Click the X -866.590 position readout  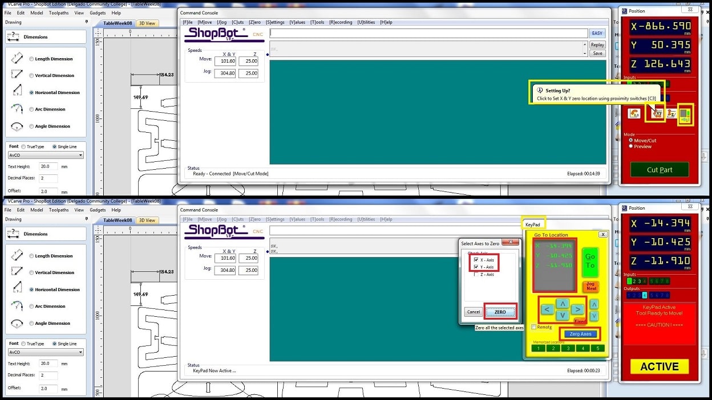coord(661,27)
